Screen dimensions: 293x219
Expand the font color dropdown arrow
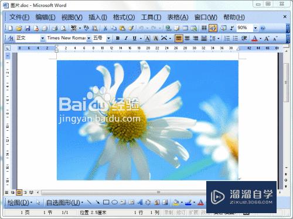[260, 39]
